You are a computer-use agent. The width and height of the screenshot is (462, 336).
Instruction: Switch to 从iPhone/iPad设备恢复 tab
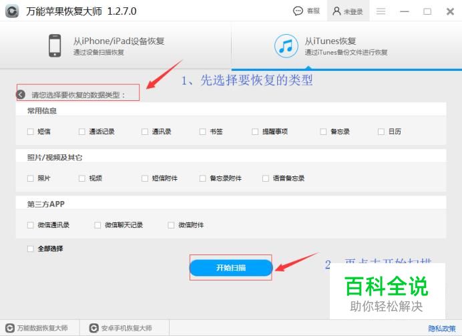pyautogui.click(x=115, y=45)
